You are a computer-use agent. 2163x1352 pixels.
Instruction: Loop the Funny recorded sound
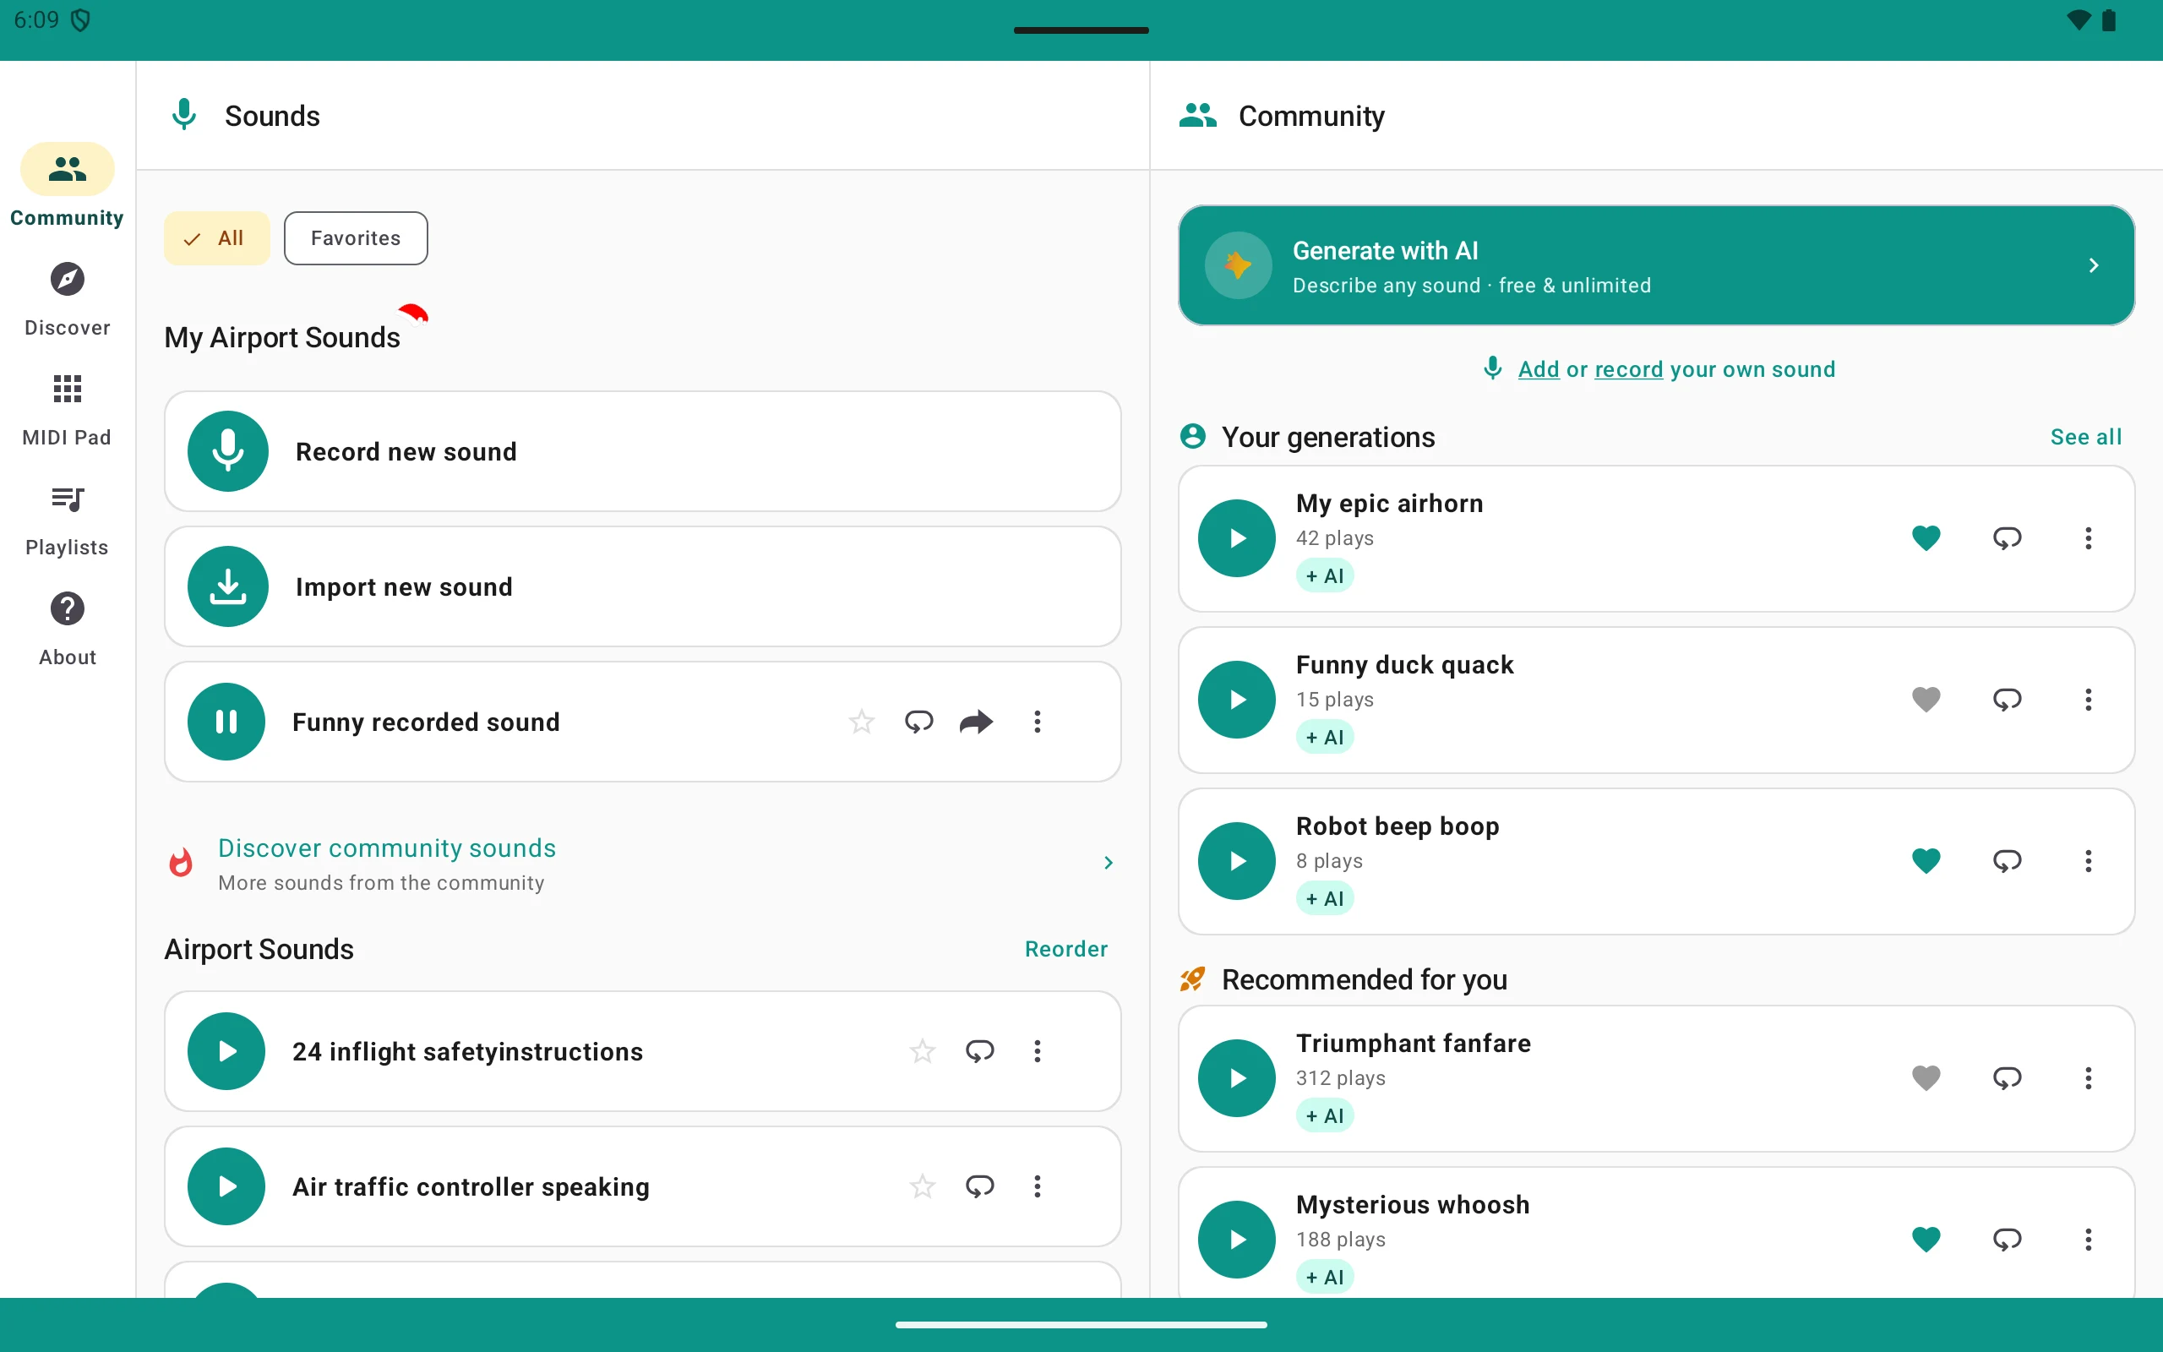tap(918, 722)
